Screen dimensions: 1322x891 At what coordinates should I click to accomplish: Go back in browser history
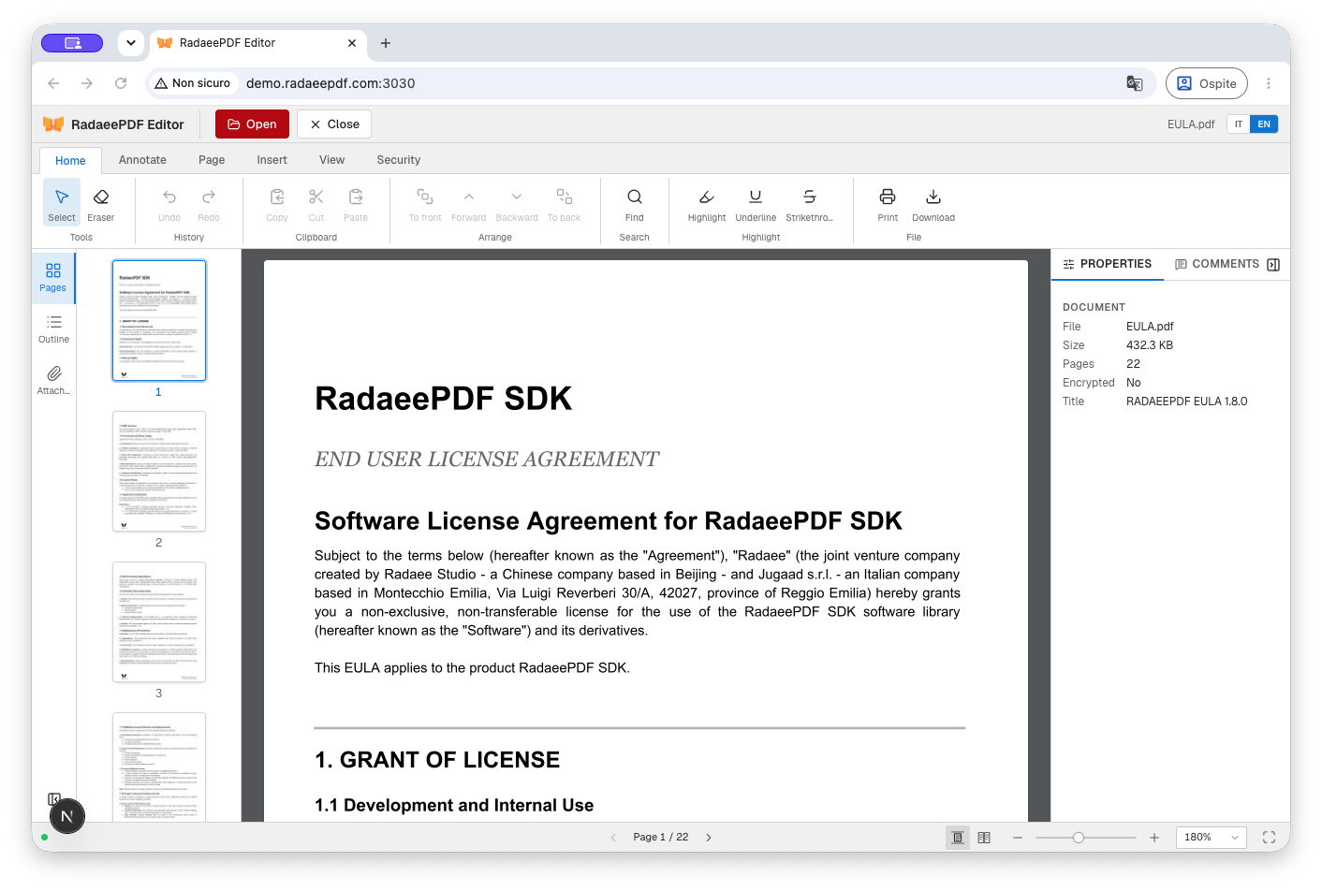tap(53, 83)
